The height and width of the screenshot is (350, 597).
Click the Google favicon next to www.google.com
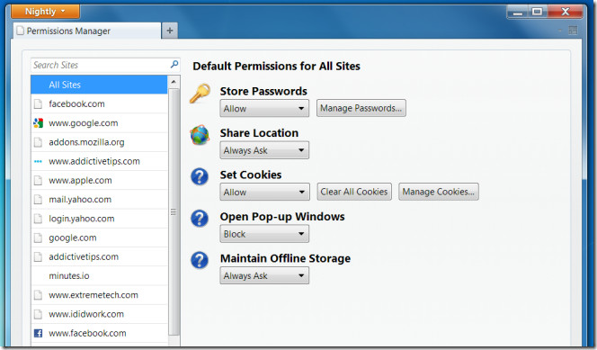(38, 123)
